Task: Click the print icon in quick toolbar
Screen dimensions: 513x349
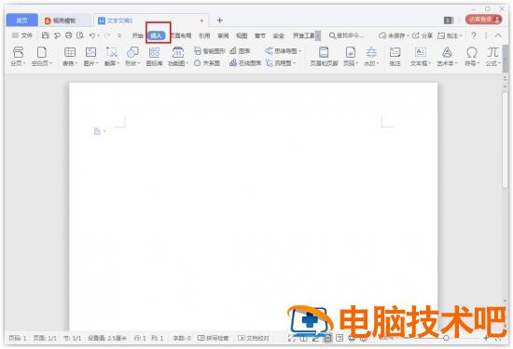Action: 68,35
